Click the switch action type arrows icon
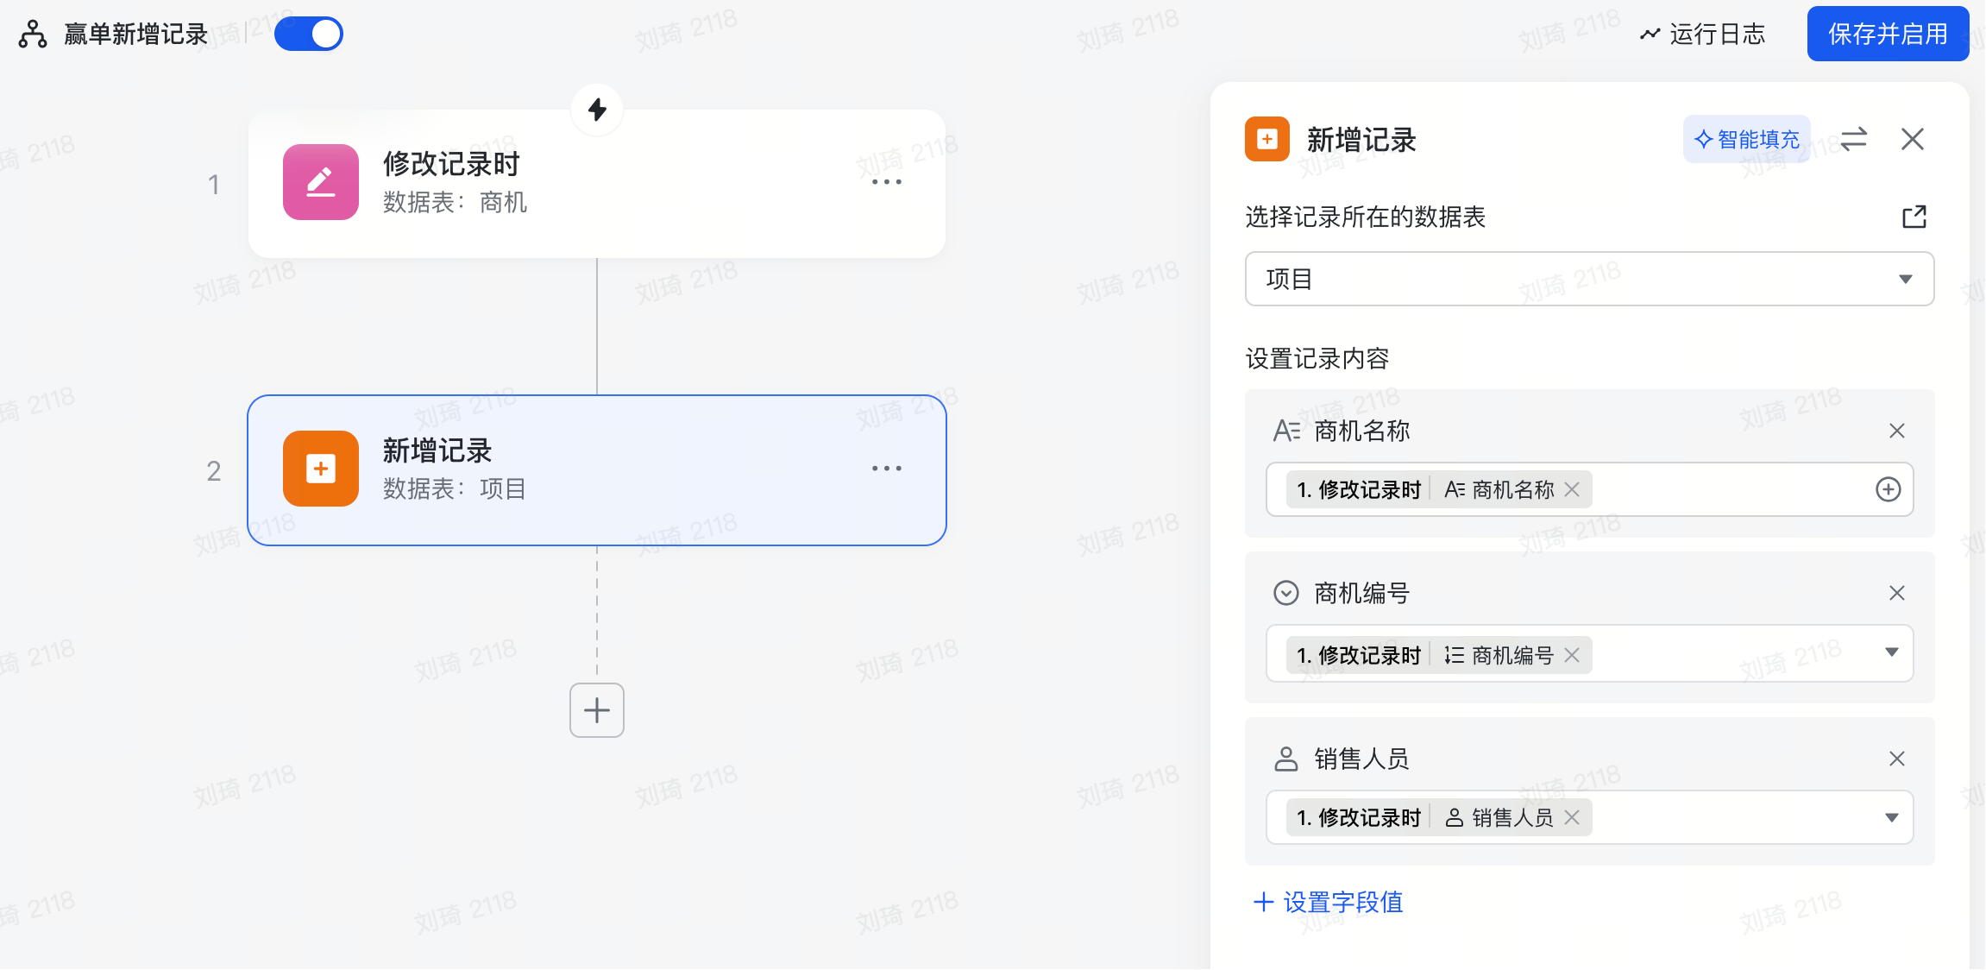This screenshot has width=1986, height=970. (x=1853, y=139)
